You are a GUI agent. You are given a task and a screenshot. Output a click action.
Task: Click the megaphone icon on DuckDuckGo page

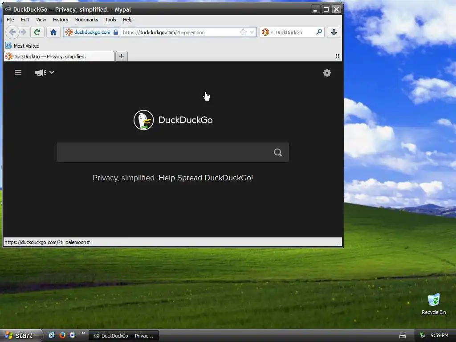pyautogui.click(x=41, y=73)
